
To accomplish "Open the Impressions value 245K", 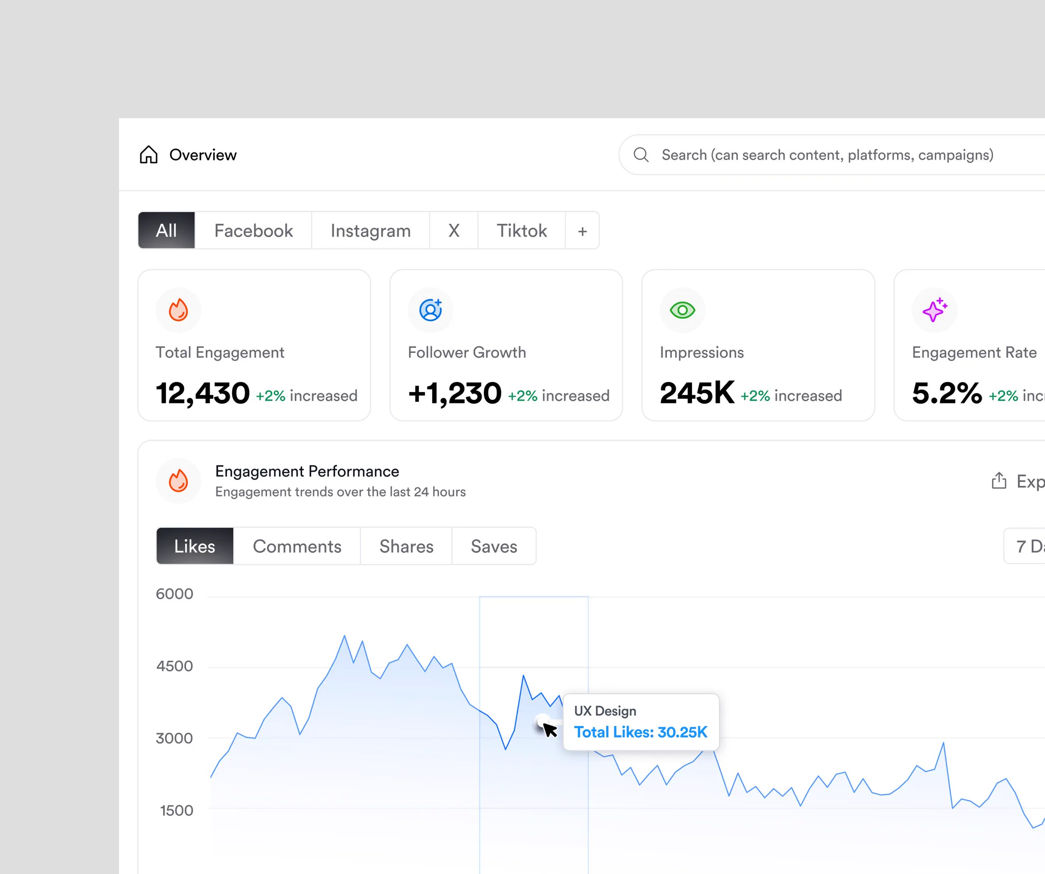I will tap(697, 393).
